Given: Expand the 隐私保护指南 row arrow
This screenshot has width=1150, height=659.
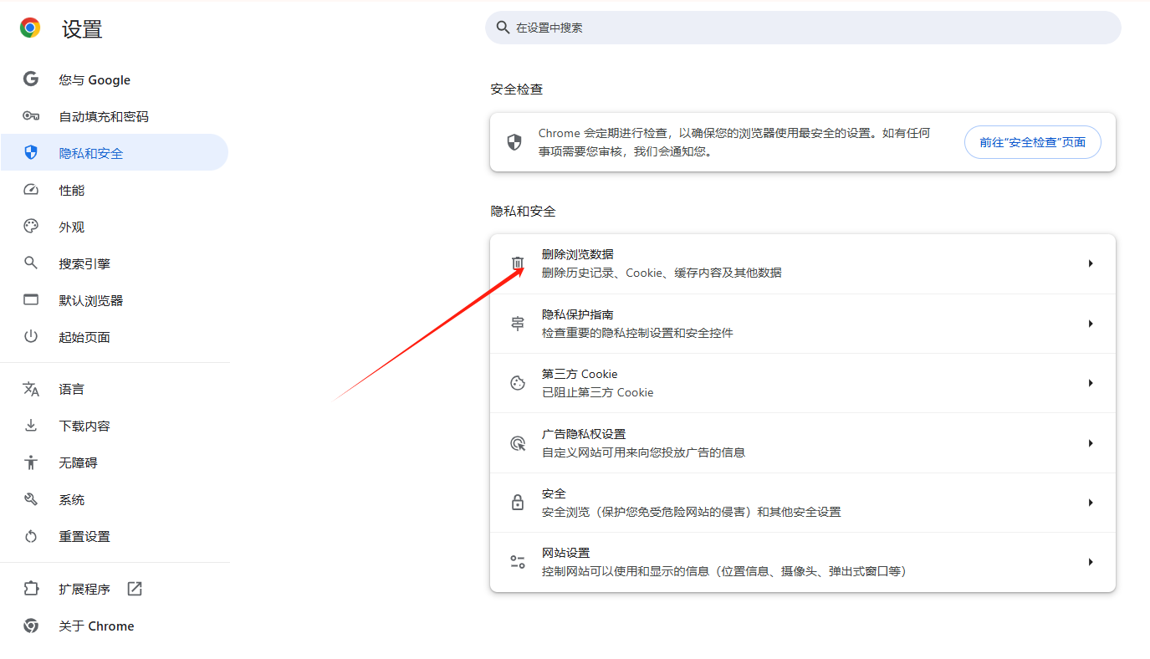Looking at the screenshot, I should click(1091, 324).
